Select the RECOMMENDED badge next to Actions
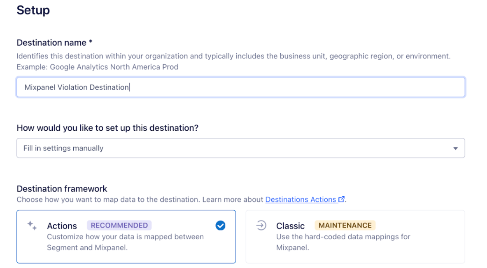 119,225
